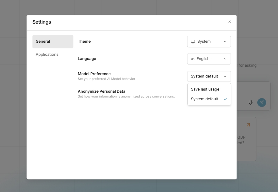Select the "Save last usage" option
The image size is (278, 192).
coord(205,89)
